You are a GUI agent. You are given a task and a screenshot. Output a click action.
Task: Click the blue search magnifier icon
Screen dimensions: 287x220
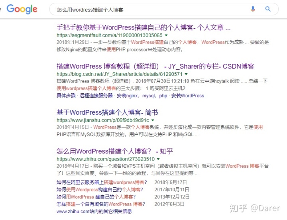click(x=268, y=9)
